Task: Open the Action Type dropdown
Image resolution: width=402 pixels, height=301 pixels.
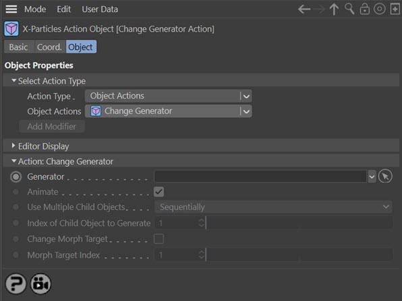Action: click(169, 96)
